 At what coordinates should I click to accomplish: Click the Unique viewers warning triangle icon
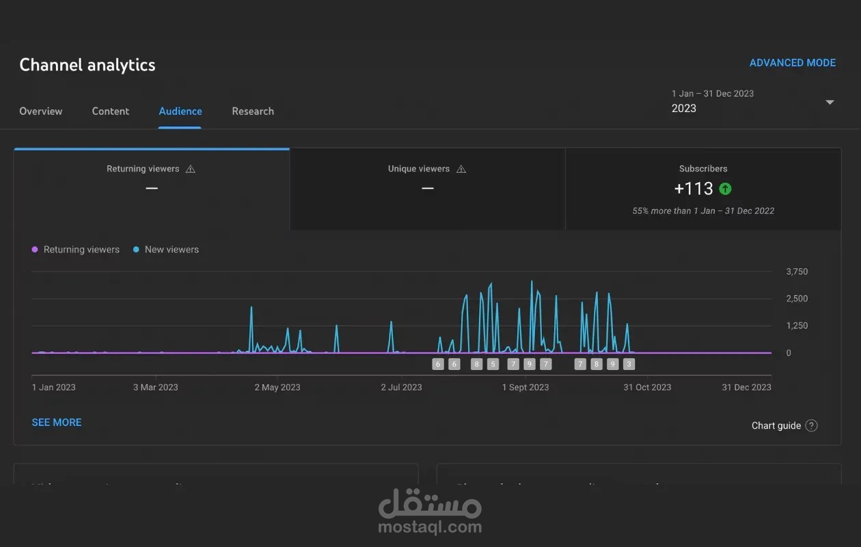coord(461,169)
